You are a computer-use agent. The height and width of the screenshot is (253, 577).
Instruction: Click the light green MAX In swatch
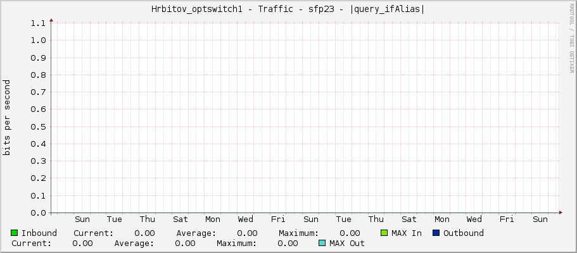click(384, 233)
